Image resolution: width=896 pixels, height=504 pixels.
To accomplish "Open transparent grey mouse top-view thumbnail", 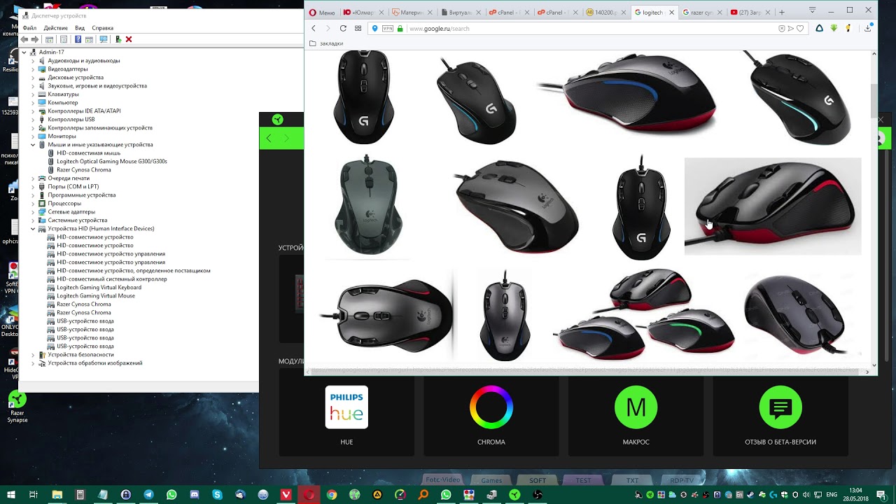I will point(367,206).
